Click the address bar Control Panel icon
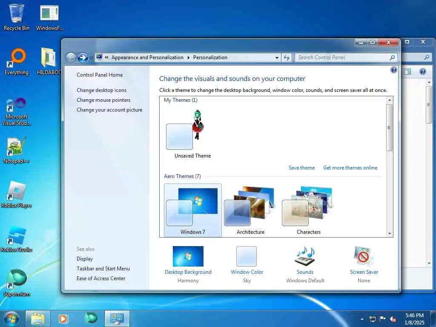436x327 pixels. coord(99,57)
